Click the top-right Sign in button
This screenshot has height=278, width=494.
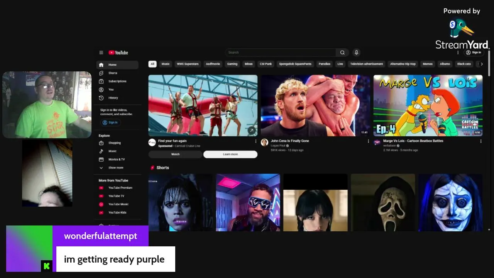pos(474,53)
